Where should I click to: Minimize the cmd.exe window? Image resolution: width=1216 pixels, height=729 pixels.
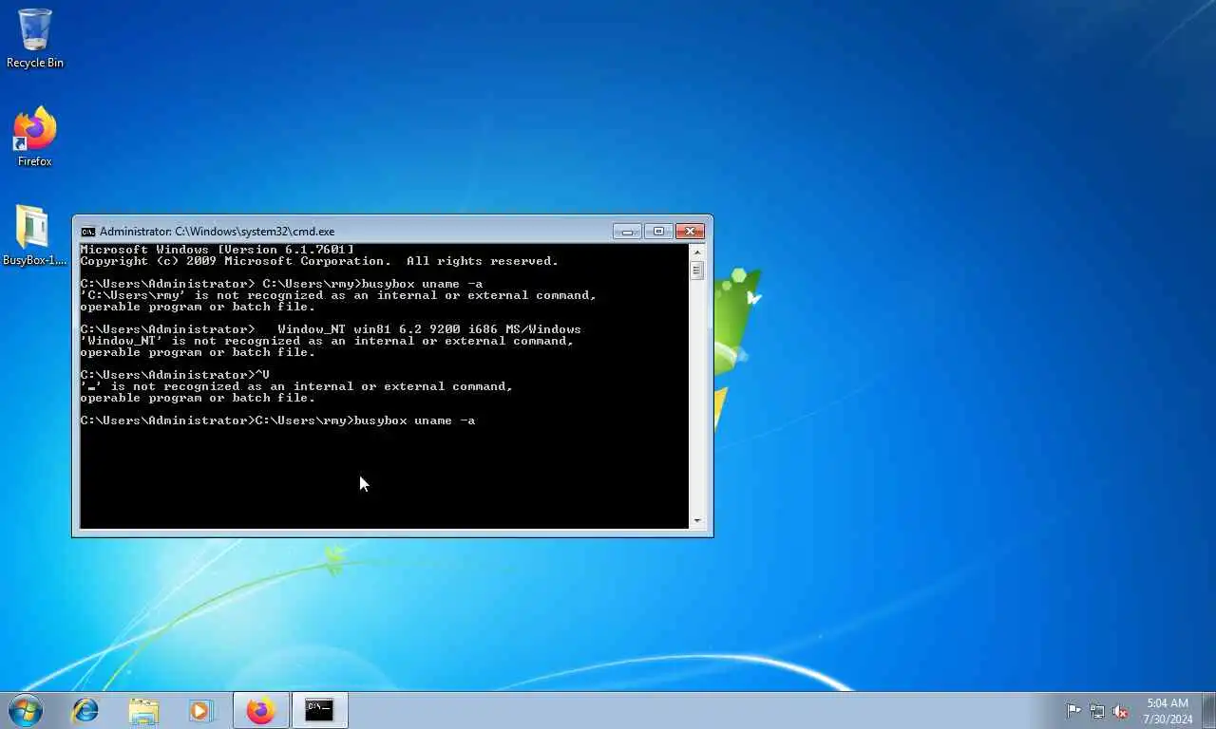tap(627, 231)
